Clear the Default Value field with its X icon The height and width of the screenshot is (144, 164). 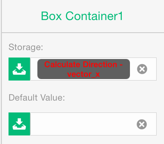tap(142, 124)
